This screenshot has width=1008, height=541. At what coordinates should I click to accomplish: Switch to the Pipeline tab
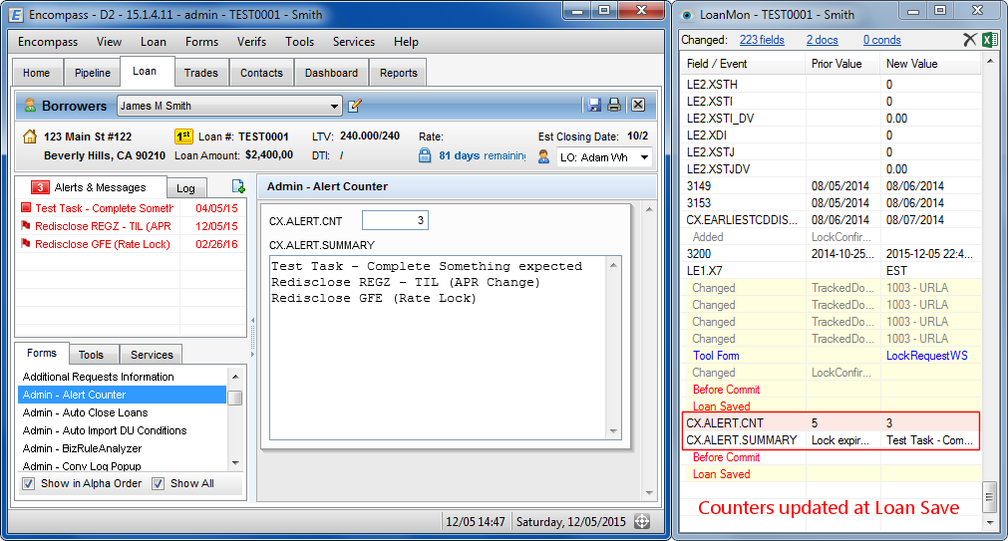(93, 73)
